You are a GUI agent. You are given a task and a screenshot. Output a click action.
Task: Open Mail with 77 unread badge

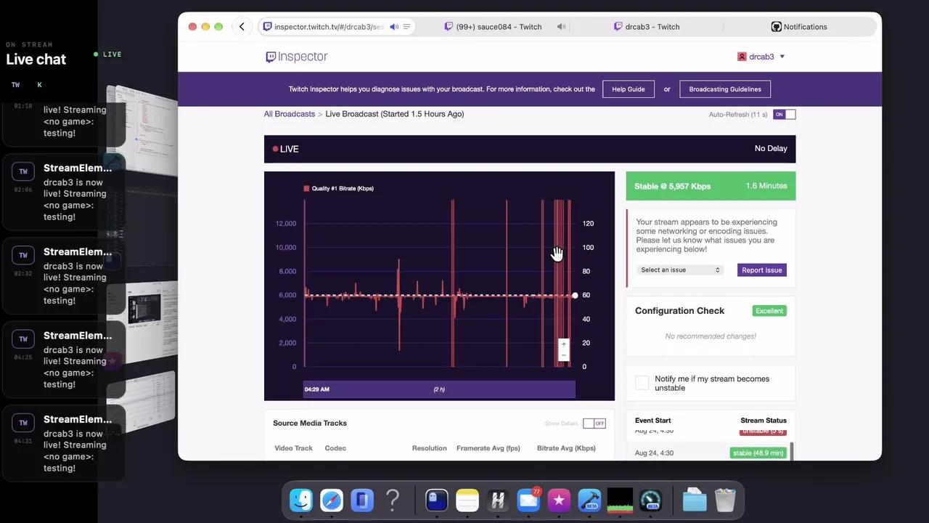[x=528, y=500]
